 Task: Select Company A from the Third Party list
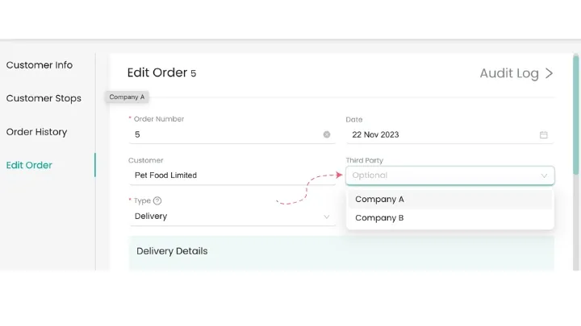pos(449,200)
